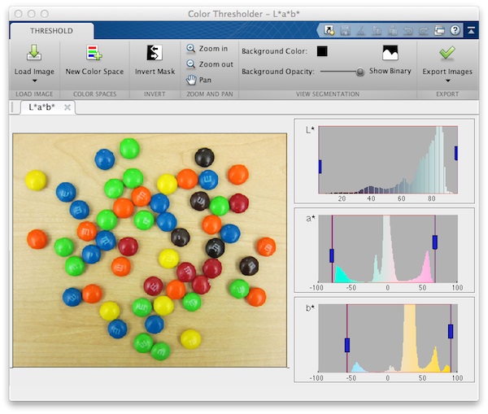Click the Invert Mask icon
This screenshot has height=414, width=488.
155,54
